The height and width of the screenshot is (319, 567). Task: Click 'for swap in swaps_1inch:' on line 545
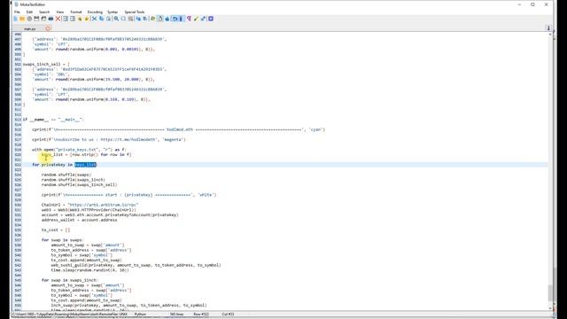69,280
